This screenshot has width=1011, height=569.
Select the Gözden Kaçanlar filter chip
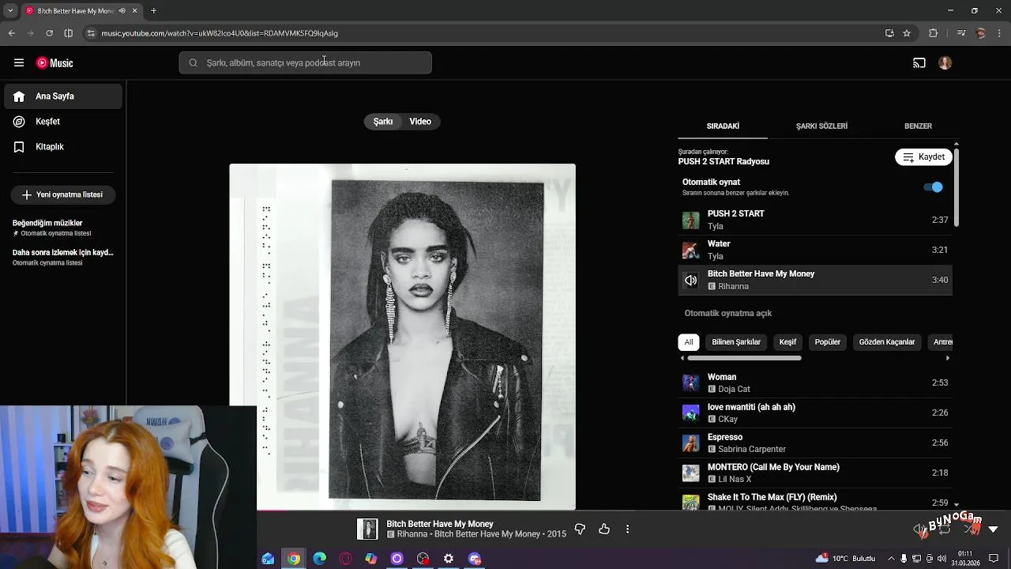point(887,342)
